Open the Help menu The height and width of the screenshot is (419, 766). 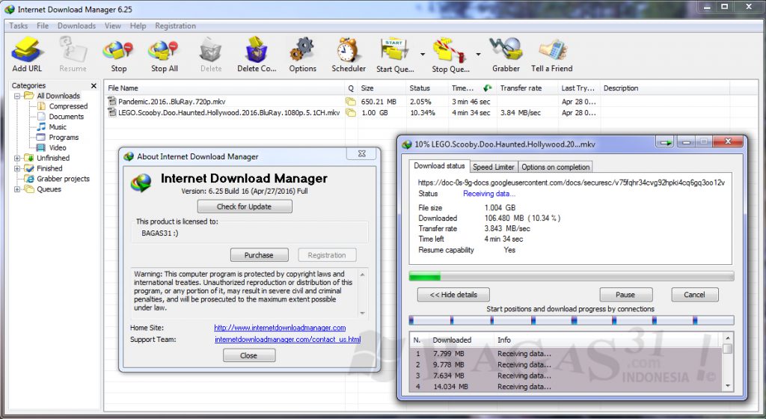tap(138, 26)
